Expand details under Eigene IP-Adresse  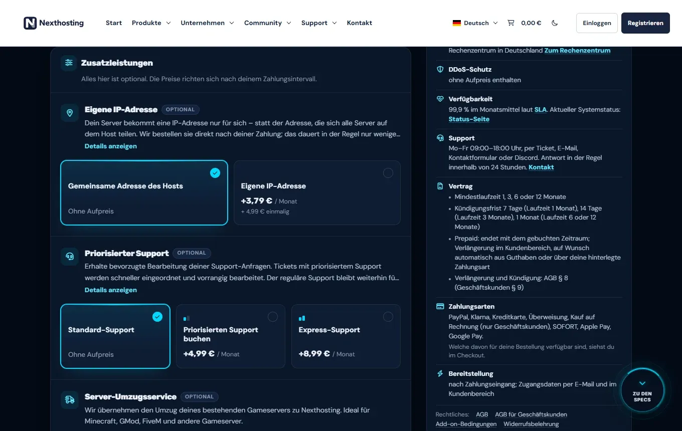111,146
